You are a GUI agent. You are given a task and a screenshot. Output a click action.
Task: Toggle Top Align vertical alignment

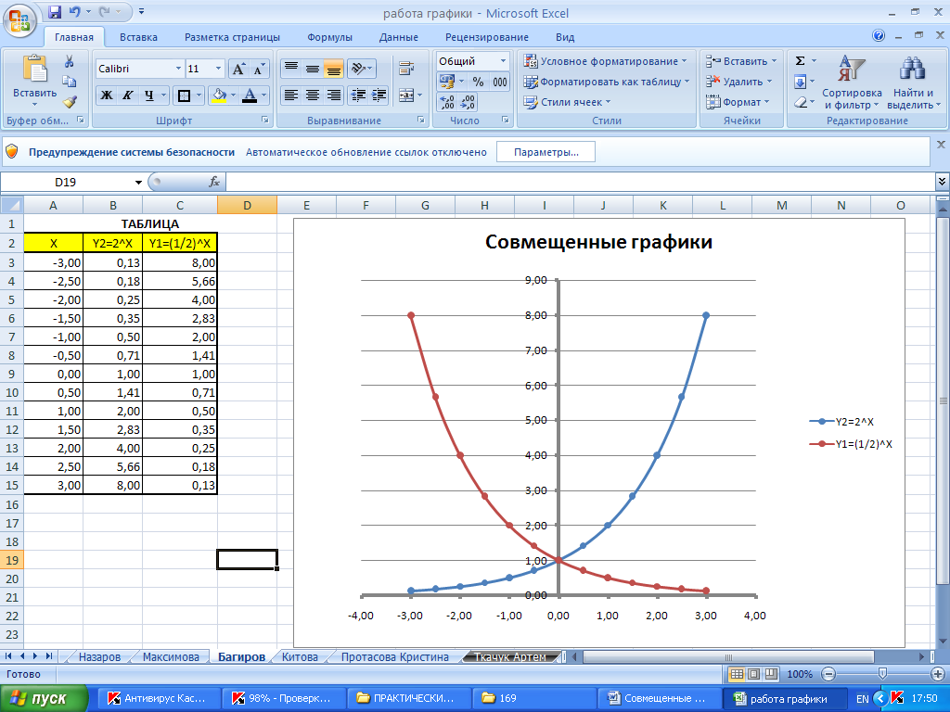tap(291, 69)
